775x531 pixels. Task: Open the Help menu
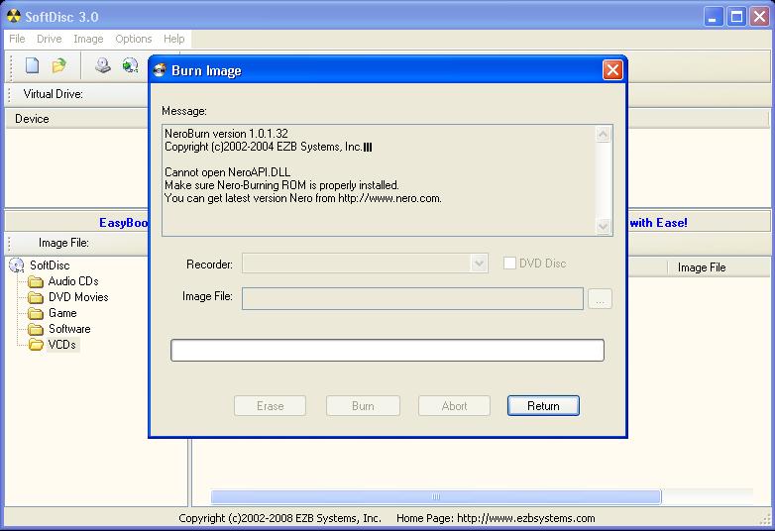[174, 39]
